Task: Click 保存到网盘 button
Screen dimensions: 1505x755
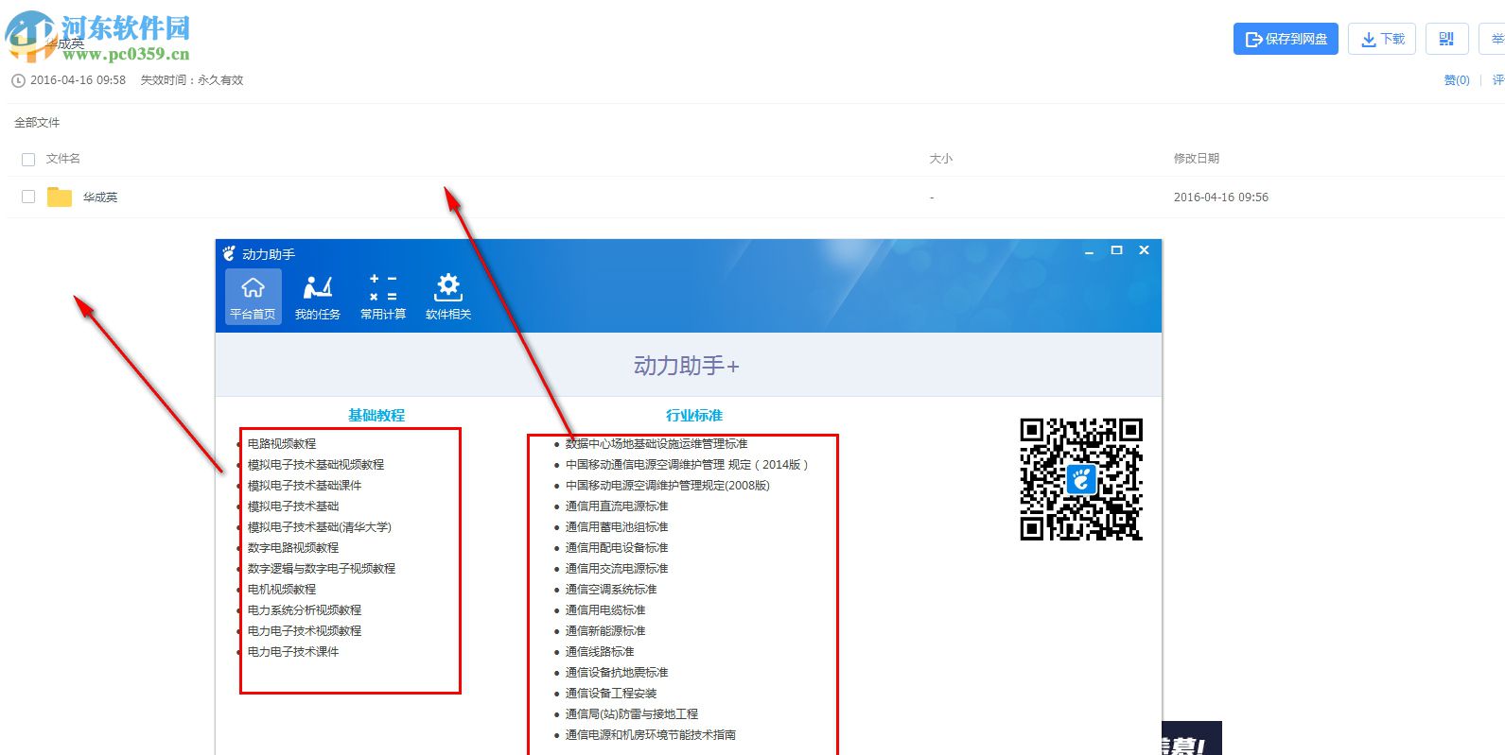Action: [x=1286, y=39]
